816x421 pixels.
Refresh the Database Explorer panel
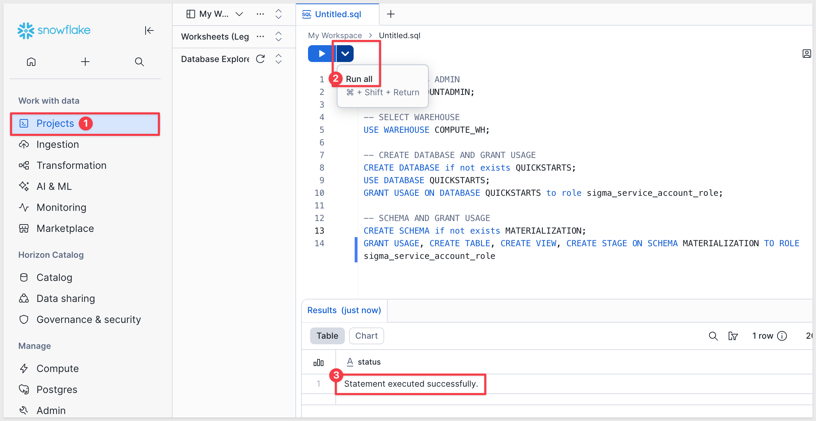(x=260, y=59)
